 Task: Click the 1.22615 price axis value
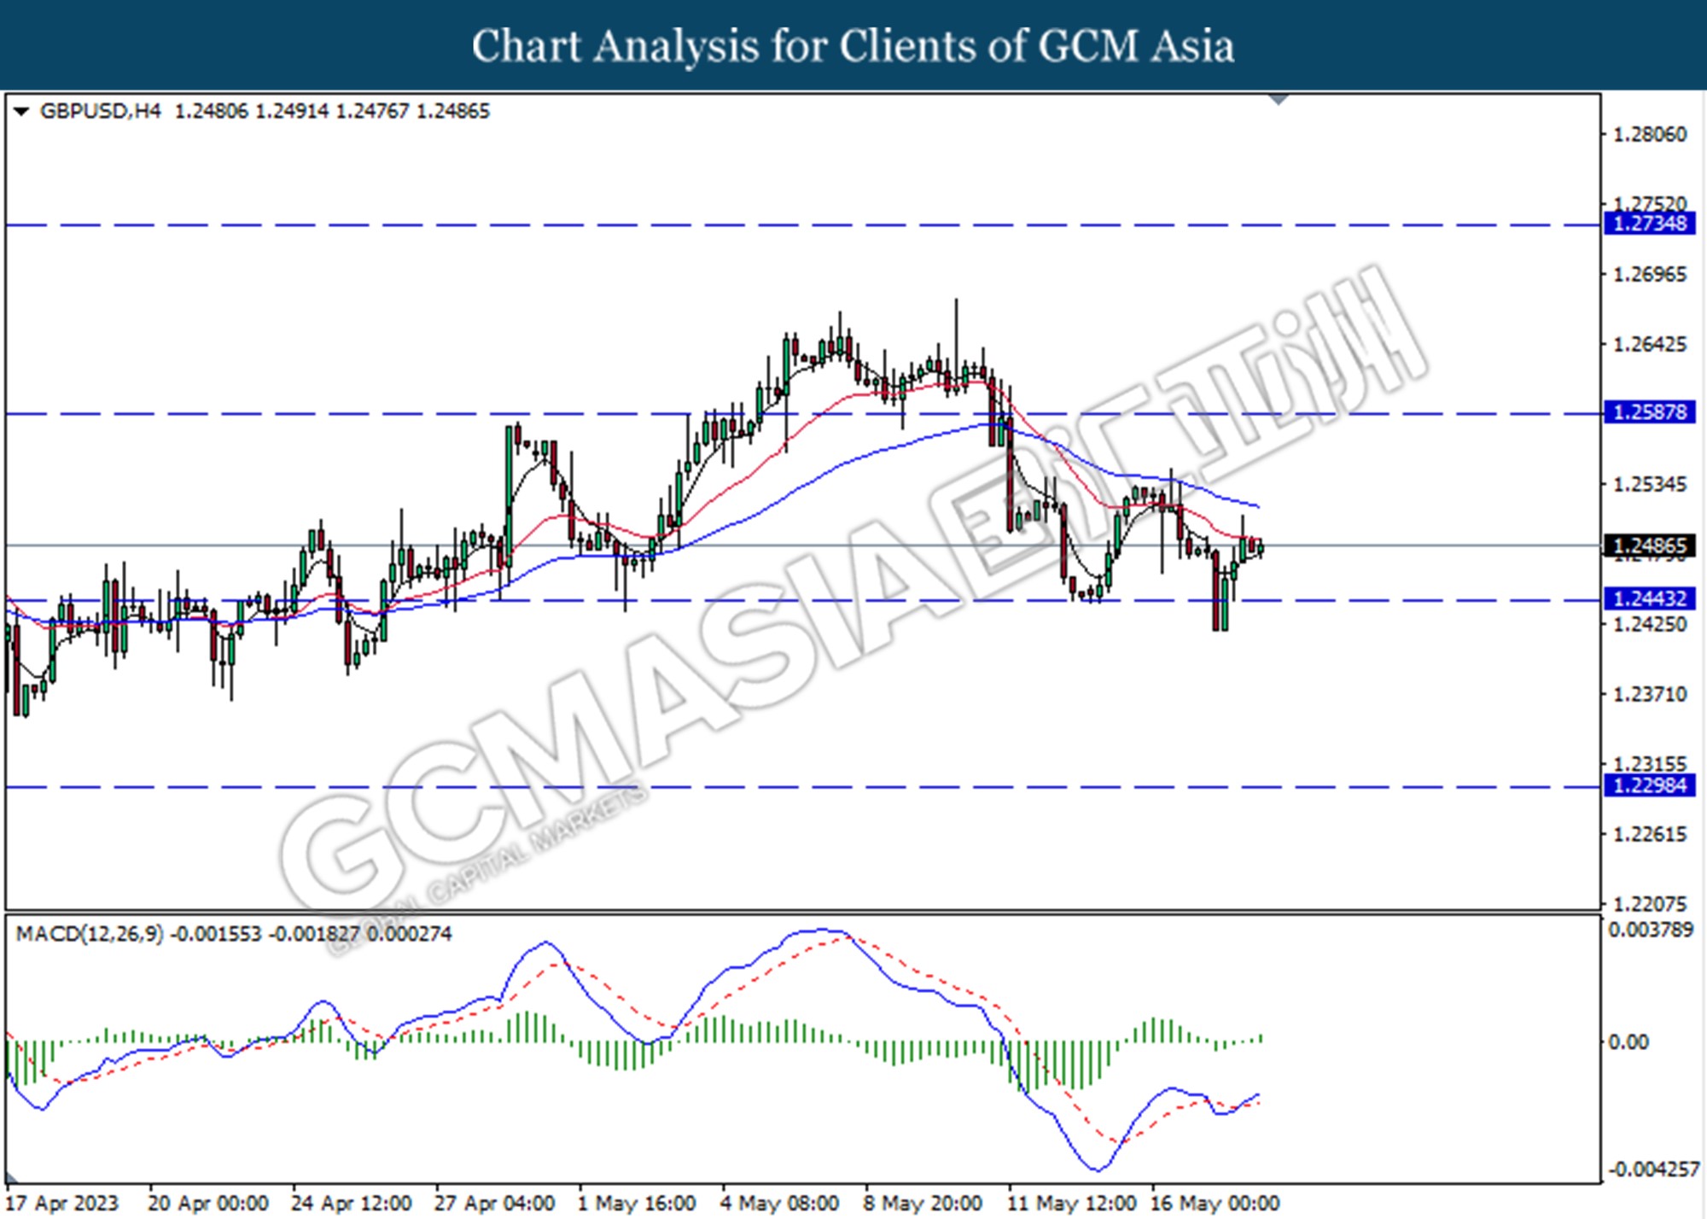coord(1649,835)
